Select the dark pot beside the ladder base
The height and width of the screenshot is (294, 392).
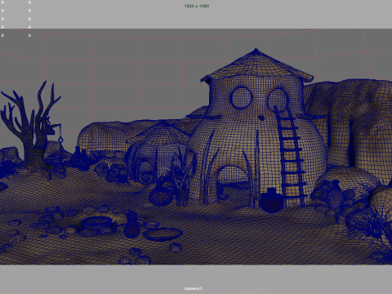(272, 200)
